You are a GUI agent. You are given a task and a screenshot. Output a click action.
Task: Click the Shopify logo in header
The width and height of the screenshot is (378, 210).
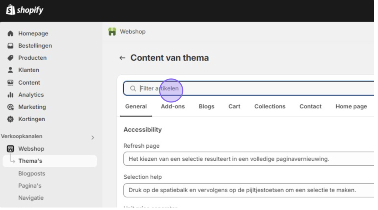(25, 10)
